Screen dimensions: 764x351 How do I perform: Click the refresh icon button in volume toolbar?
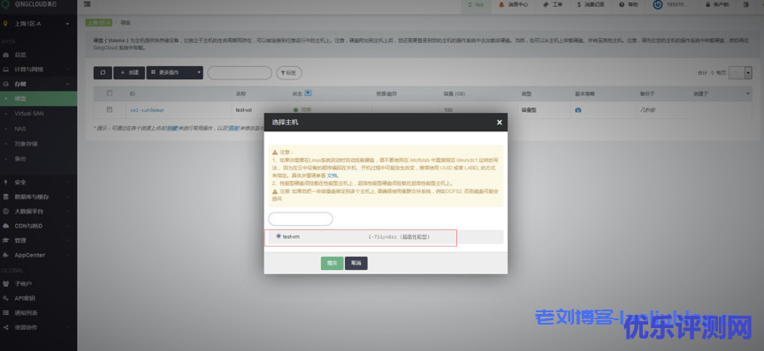point(103,72)
